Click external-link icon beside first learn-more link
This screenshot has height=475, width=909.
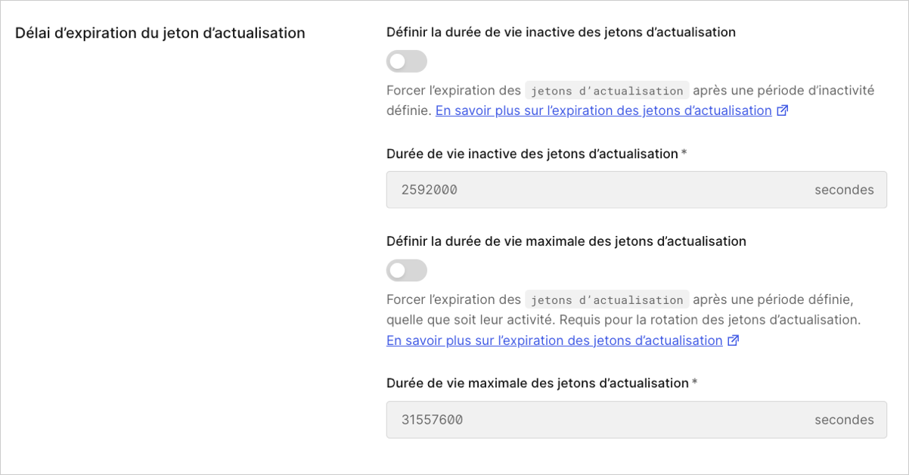point(782,110)
